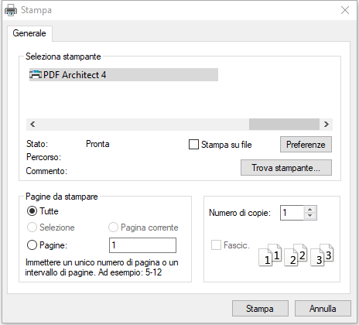Click the Pagine range input field
Viewport: 359px width, 325px height.
[142, 245]
